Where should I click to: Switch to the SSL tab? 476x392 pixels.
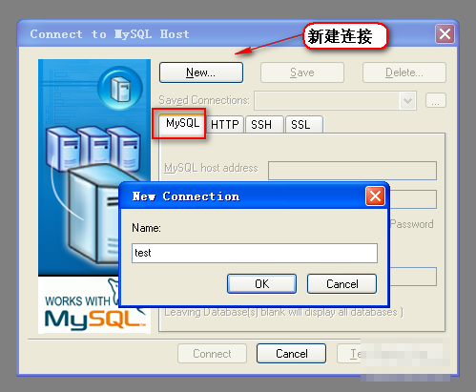coord(304,125)
